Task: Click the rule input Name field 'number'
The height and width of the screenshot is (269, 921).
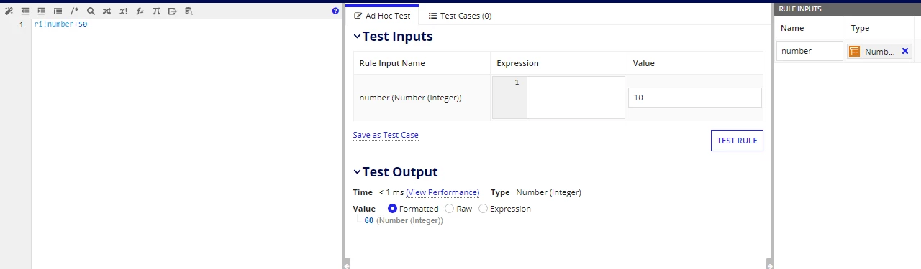Action: (x=809, y=51)
